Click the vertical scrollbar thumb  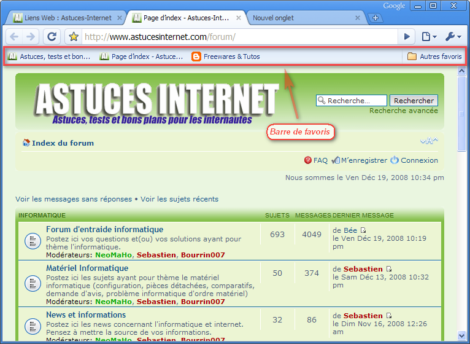pyautogui.click(x=461, y=114)
